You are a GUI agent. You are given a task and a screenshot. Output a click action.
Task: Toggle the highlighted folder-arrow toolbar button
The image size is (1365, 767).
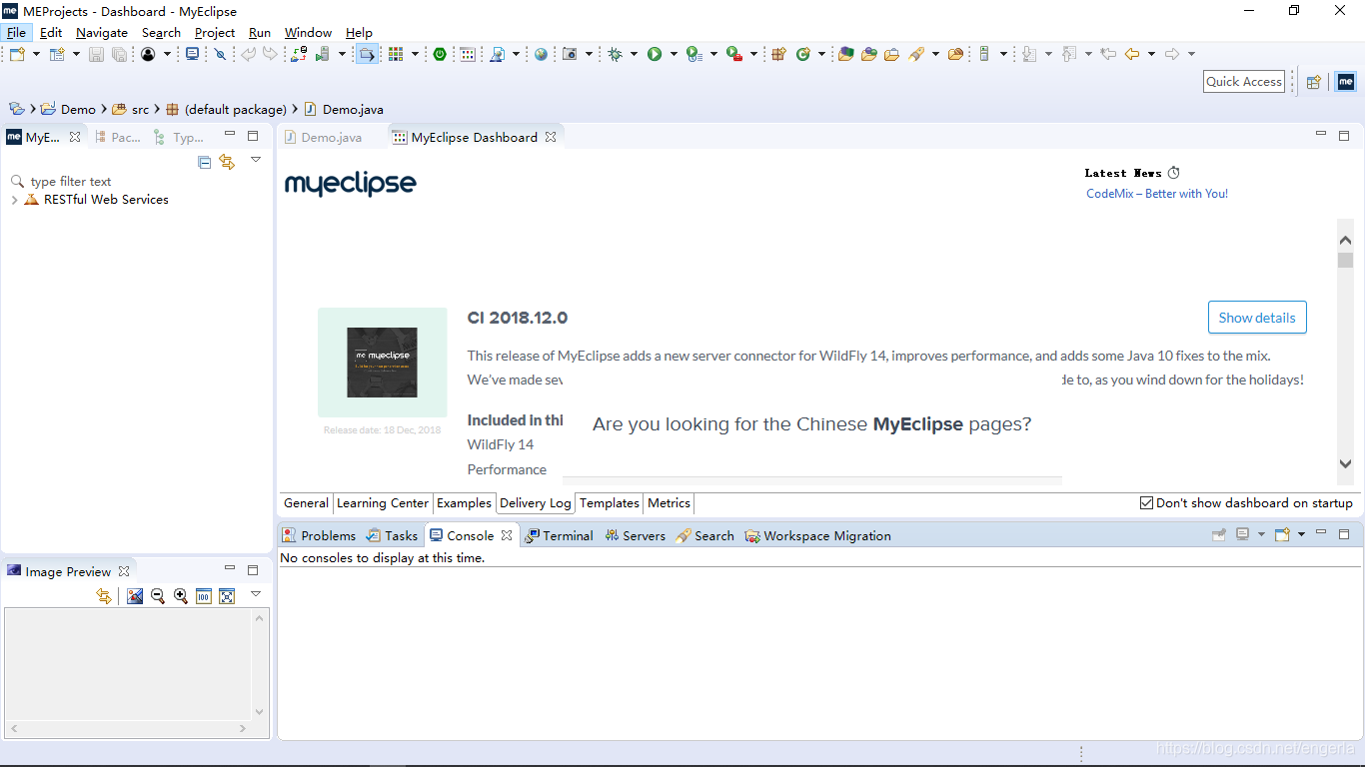coord(368,54)
